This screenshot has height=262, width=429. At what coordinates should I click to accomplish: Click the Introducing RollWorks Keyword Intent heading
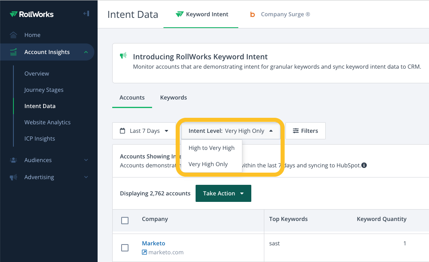pos(200,57)
